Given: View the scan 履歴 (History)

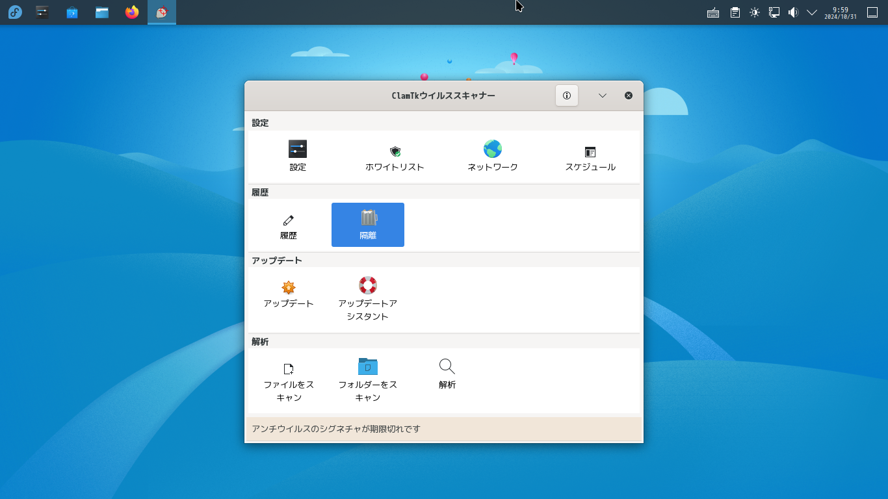Looking at the screenshot, I should point(289,224).
